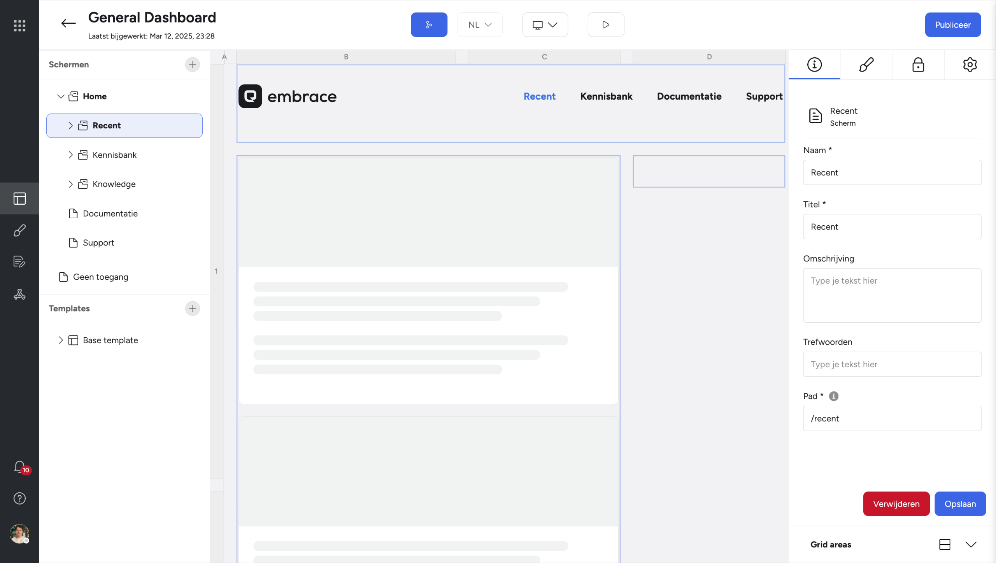Select the empty grid area under D
This screenshot has height=563, width=996.
(709, 172)
